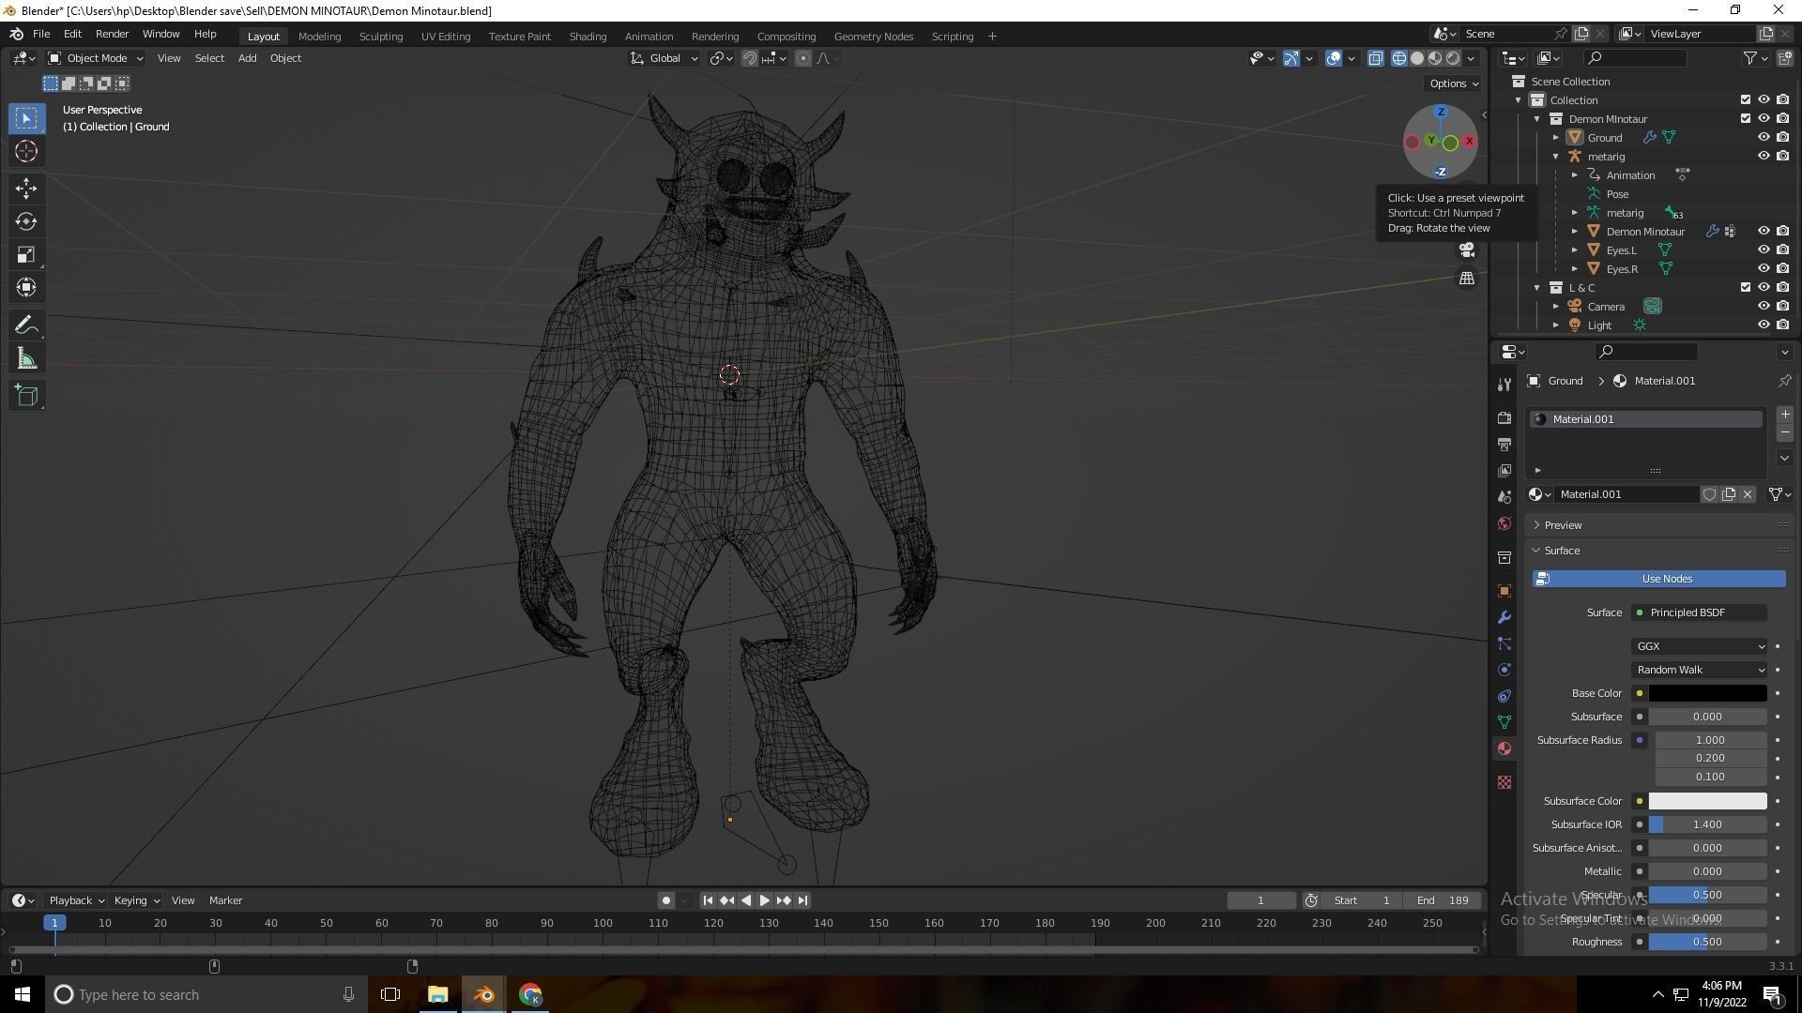The width and height of the screenshot is (1802, 1013).
Task: Switch to Render properties tab
Action: 1504,417
